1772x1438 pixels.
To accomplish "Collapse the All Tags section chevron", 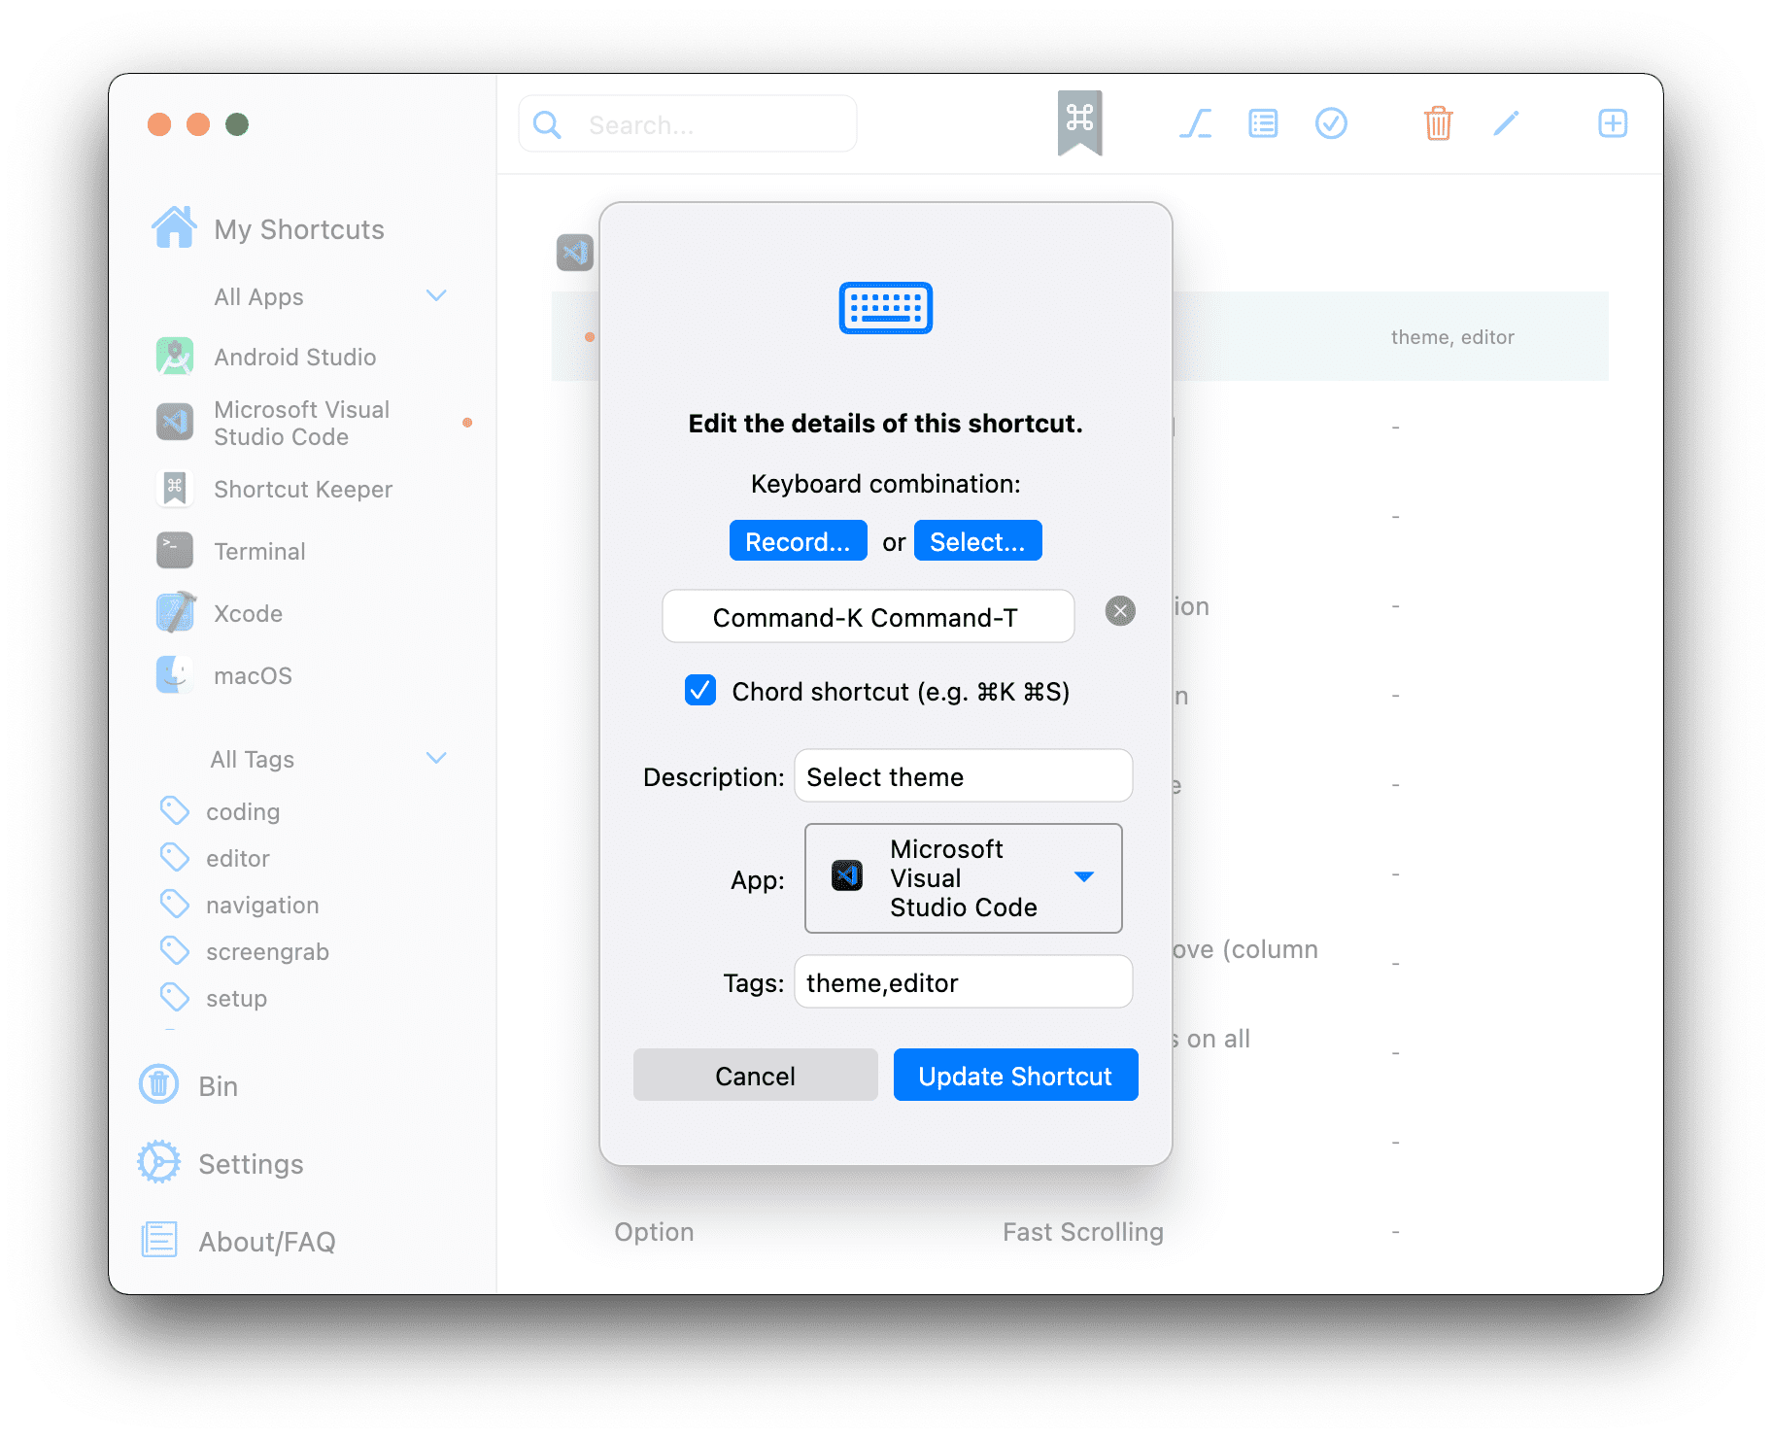I will [436, 758].
